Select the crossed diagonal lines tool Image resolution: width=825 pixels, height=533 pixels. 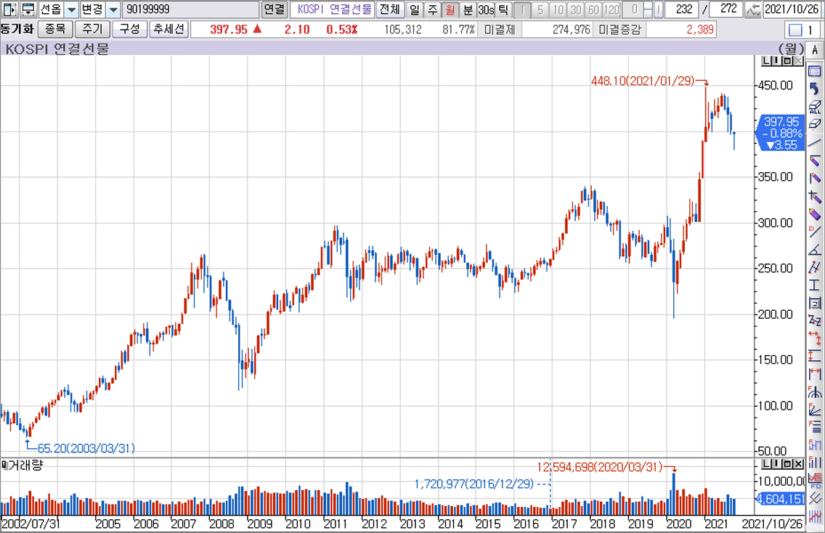(x=815, y=497)
